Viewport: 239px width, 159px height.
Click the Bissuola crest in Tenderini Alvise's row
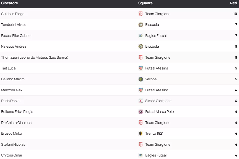click(141, 25)
